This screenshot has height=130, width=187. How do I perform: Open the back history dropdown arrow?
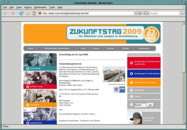tap(9, 13)
